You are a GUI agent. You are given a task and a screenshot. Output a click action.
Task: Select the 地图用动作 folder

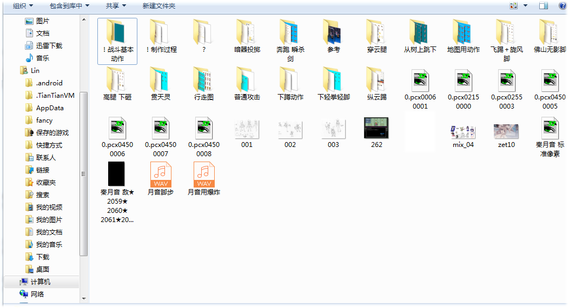pyautogui.click(x=464, y=37)
